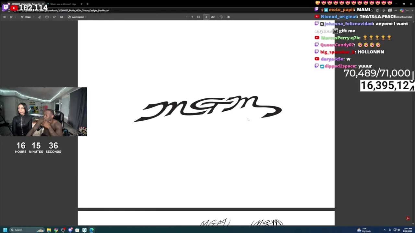The height and width of the screenshot is (233, 415).
Task: Rotate the PDF page
Action: pos(221,17)
